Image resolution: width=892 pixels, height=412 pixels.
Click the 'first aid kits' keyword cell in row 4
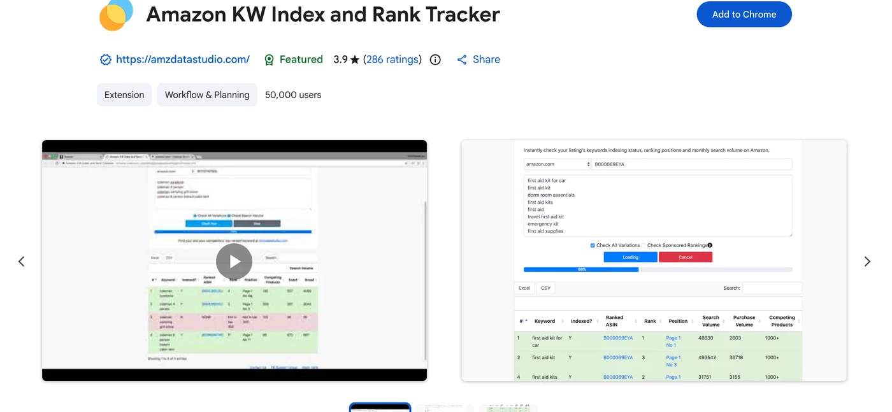coord(545,377)
